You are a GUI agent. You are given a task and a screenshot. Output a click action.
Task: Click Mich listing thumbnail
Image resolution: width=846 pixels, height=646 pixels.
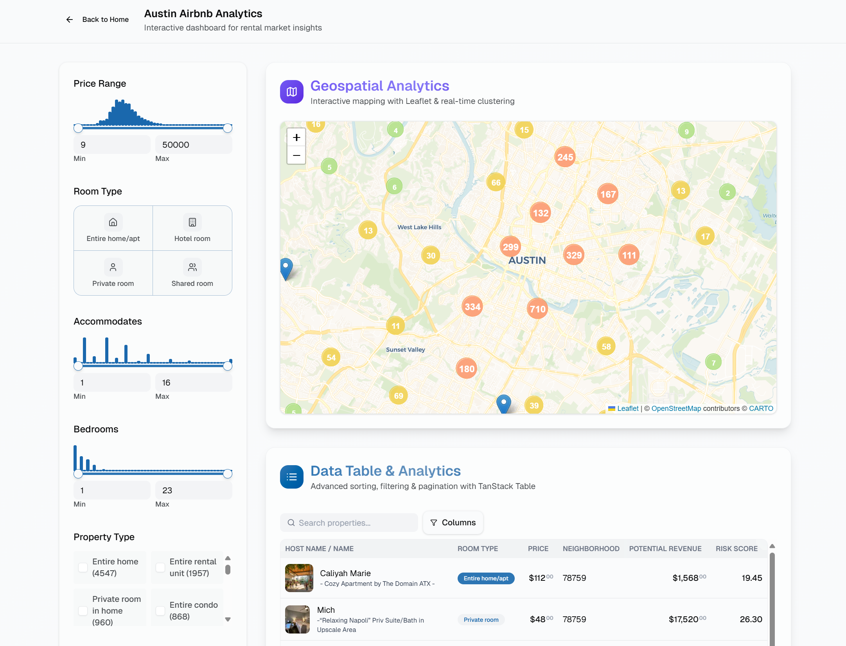click(298, 619)
